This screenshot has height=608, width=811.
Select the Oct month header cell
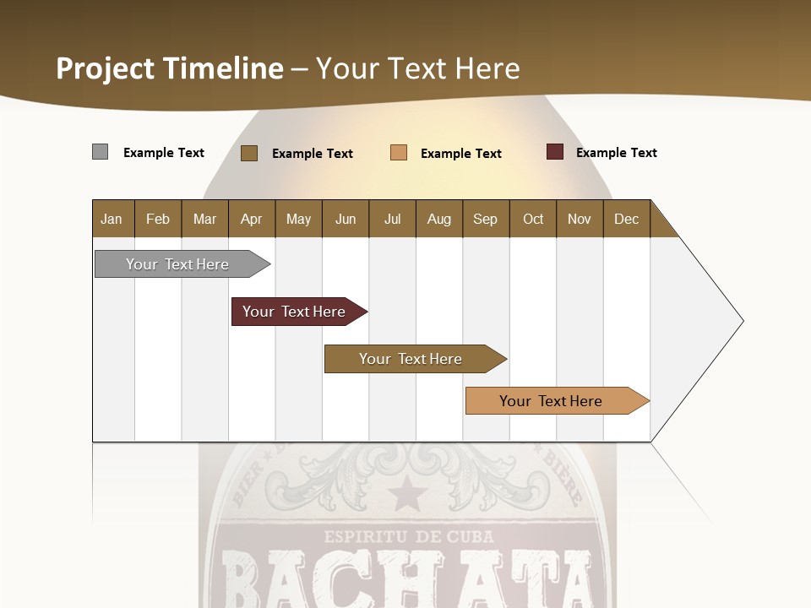[x=533, y=220]
